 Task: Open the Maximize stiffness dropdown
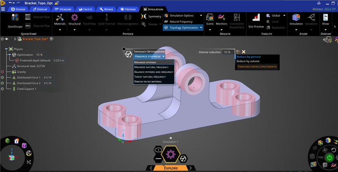[149, 57]
